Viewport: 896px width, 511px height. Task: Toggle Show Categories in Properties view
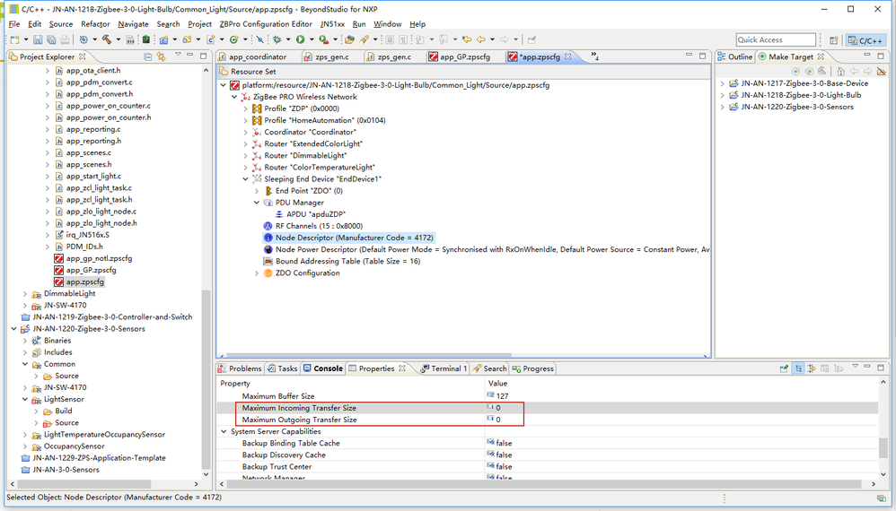coord(798,368)
